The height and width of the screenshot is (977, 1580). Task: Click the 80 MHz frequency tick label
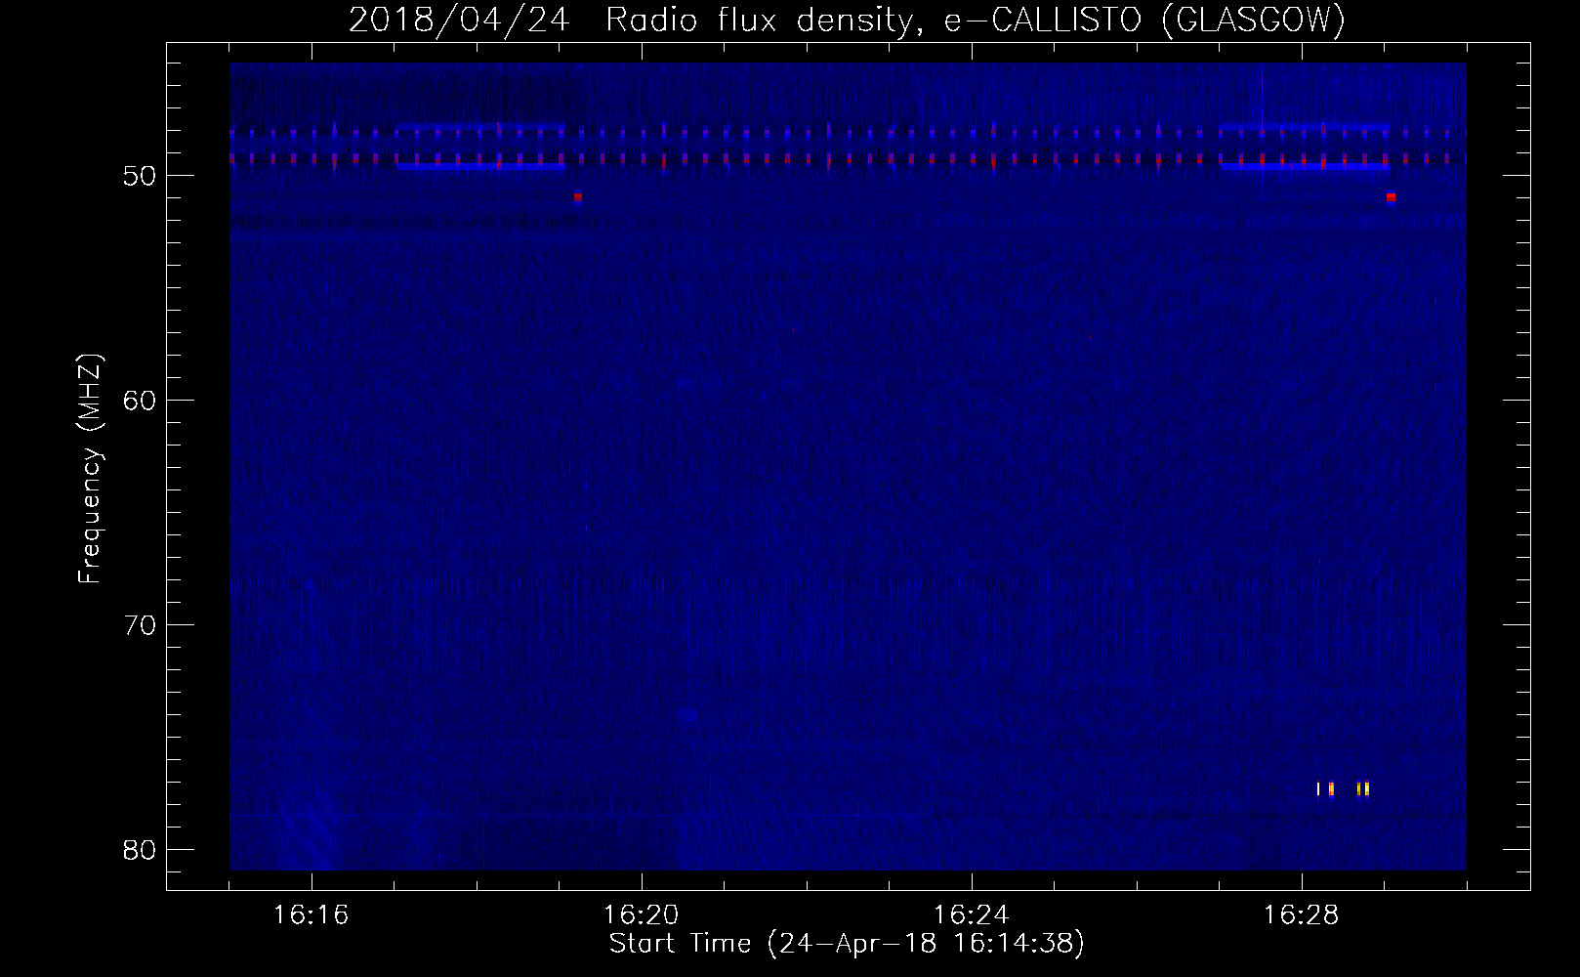tap(140, 850)
